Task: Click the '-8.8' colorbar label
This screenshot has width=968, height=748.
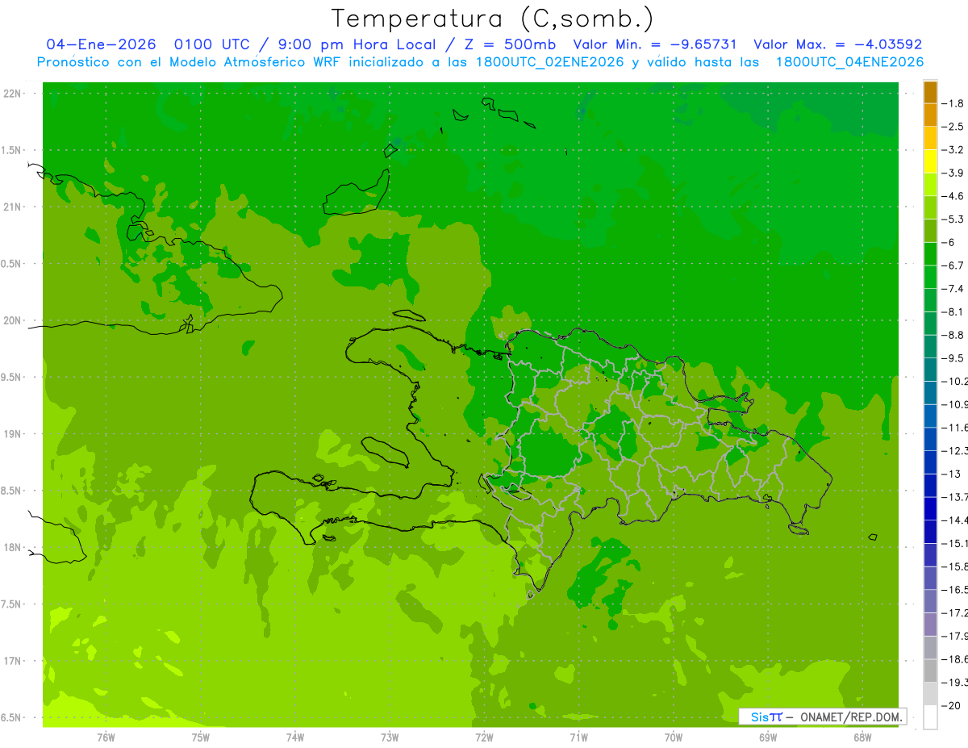Action: click(x=953, y=335)
